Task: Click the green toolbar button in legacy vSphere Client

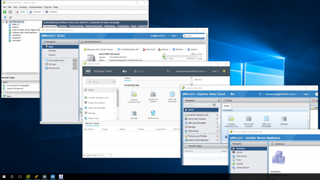Action: tap(5, 12)
